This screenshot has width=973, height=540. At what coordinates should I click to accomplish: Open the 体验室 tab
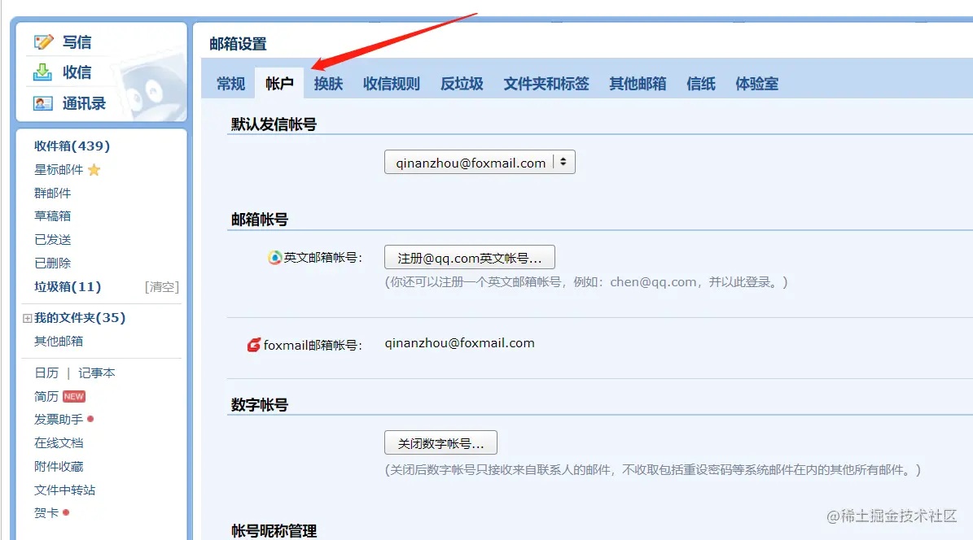click(756, 84)
